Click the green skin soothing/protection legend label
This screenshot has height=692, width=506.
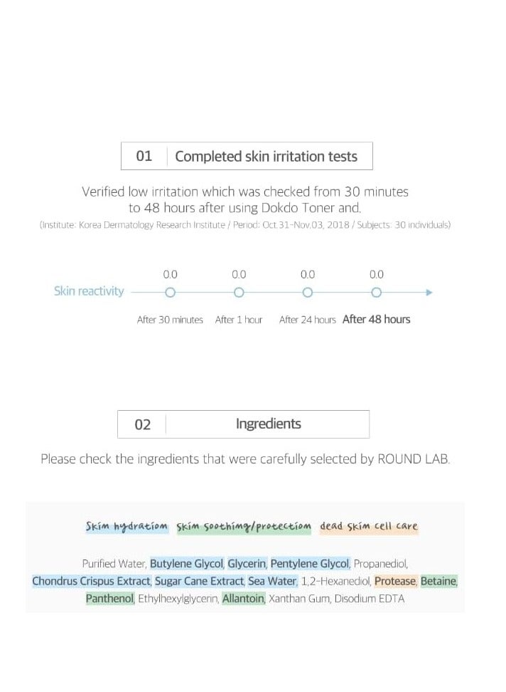tap(244, 527)
